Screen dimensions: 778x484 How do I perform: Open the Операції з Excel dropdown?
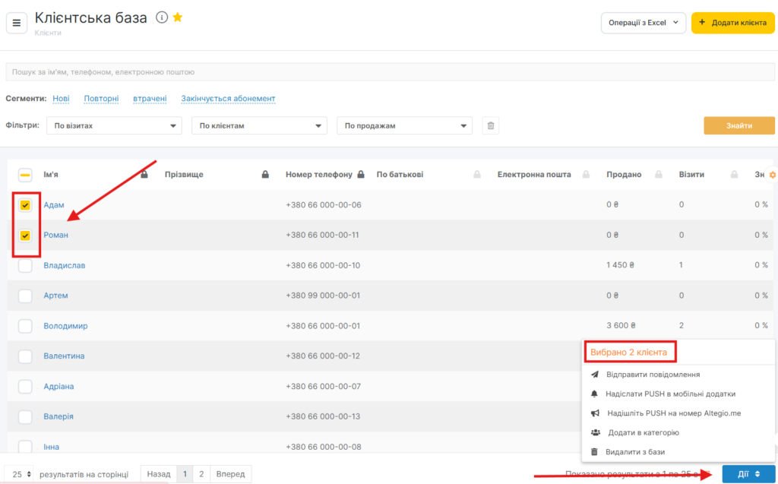[x=643, y=23]
